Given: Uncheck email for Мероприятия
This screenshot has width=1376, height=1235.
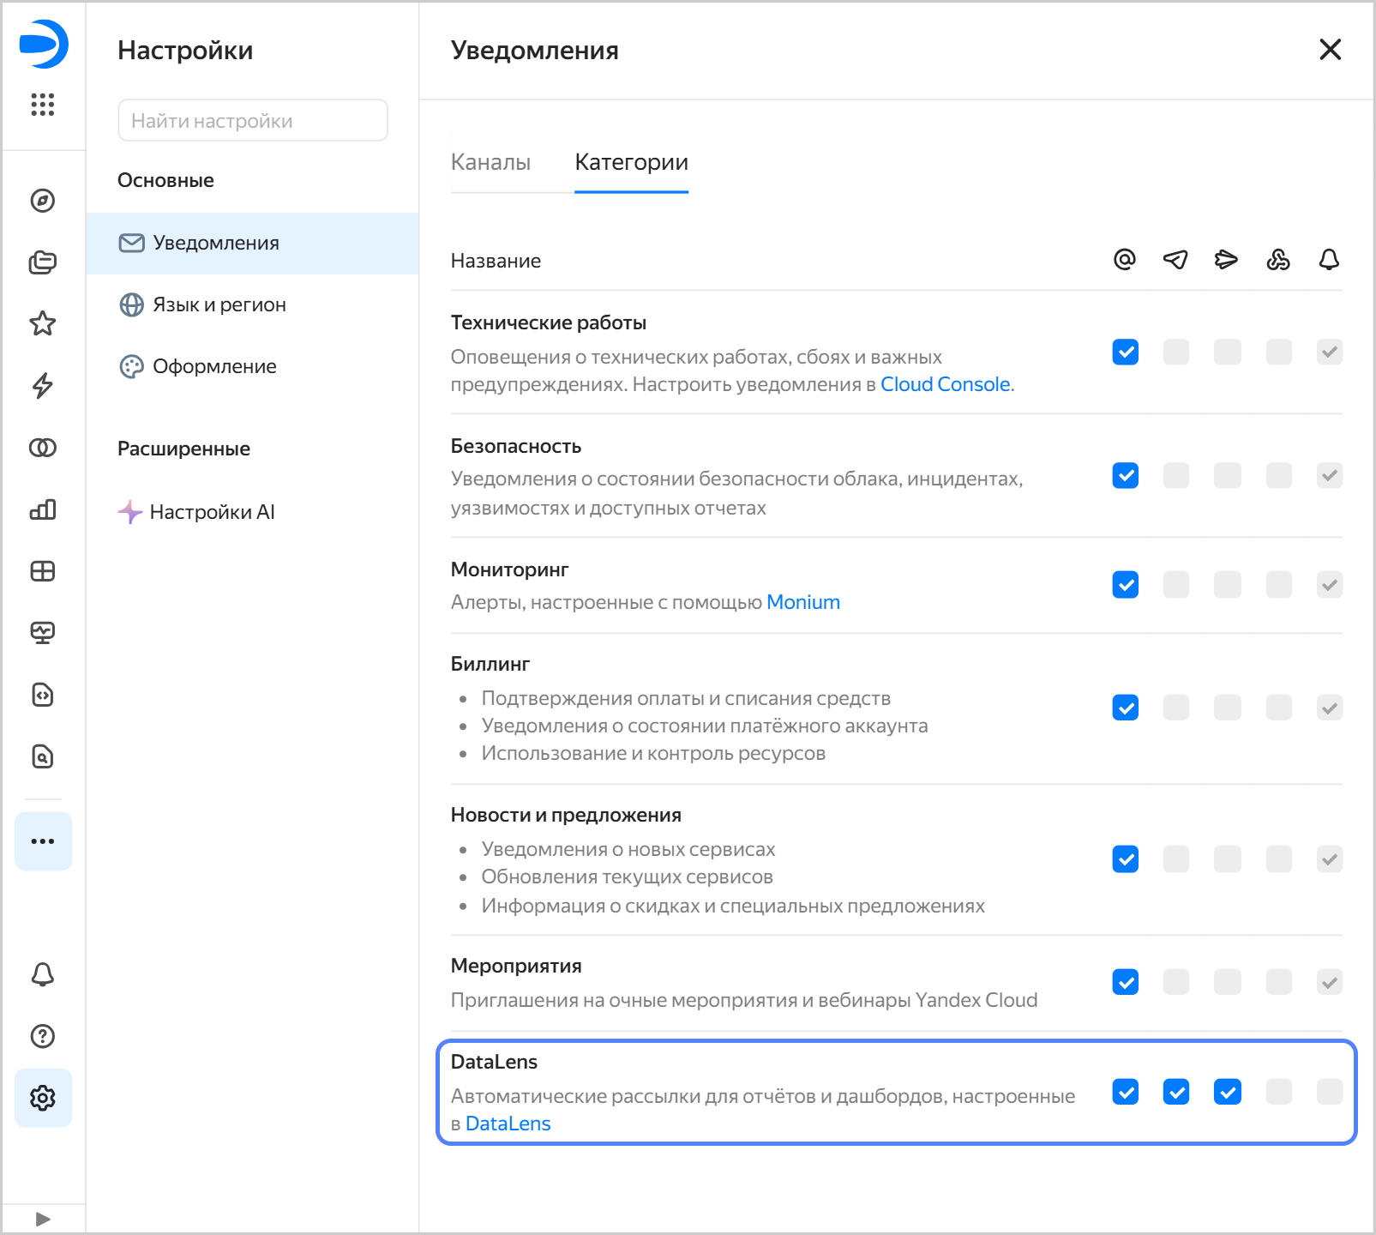Looking at the screenshot, I should click(x=1125, y=983).
